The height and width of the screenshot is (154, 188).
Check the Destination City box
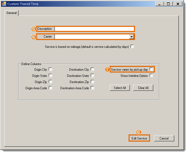point(92,69)
